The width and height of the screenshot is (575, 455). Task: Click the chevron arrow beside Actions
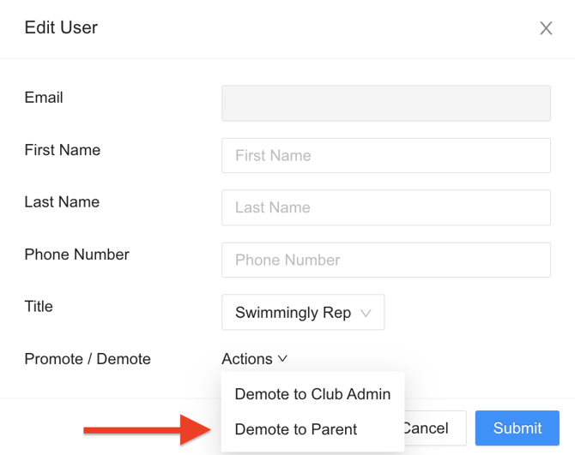tap(282, 359)
